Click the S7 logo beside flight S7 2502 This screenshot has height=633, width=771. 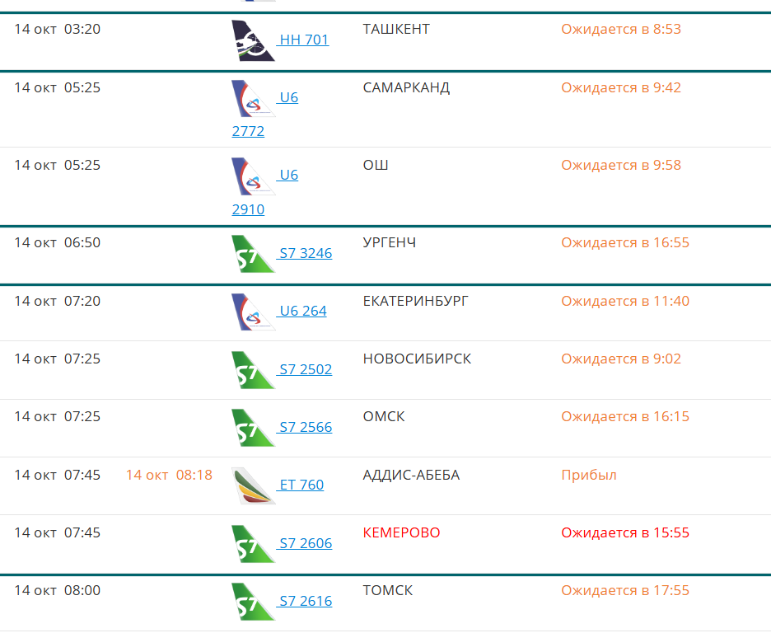[x=253, y=370]
